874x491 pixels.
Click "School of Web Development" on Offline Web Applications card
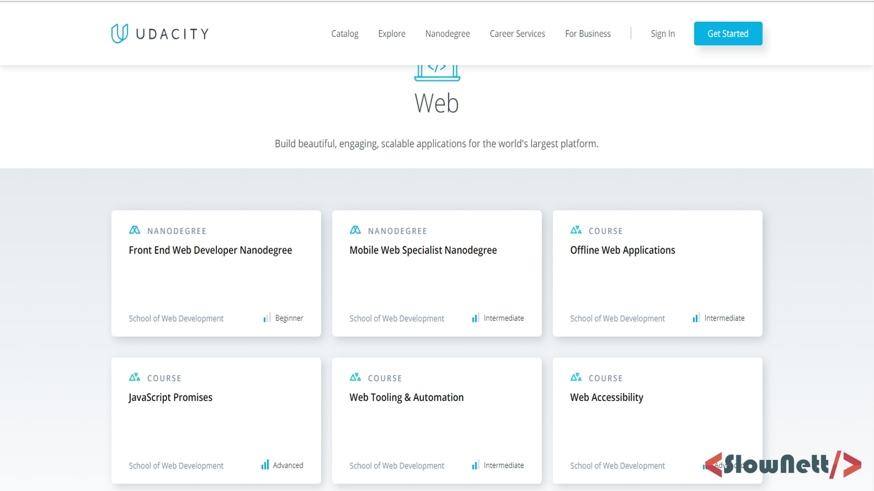pyautogui.click(x=617, y=319)
